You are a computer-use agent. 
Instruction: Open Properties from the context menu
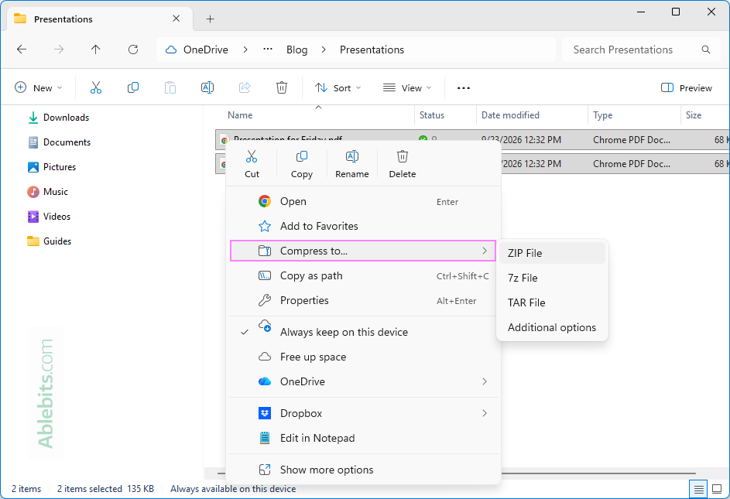click(x=362, y=300)
